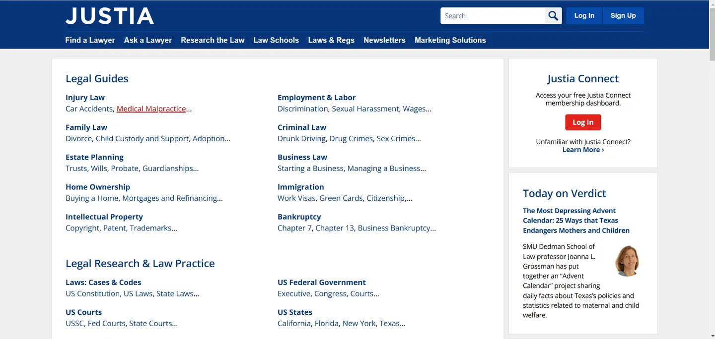Open the Business Bankruptcy link

click(x=394, y=227)
